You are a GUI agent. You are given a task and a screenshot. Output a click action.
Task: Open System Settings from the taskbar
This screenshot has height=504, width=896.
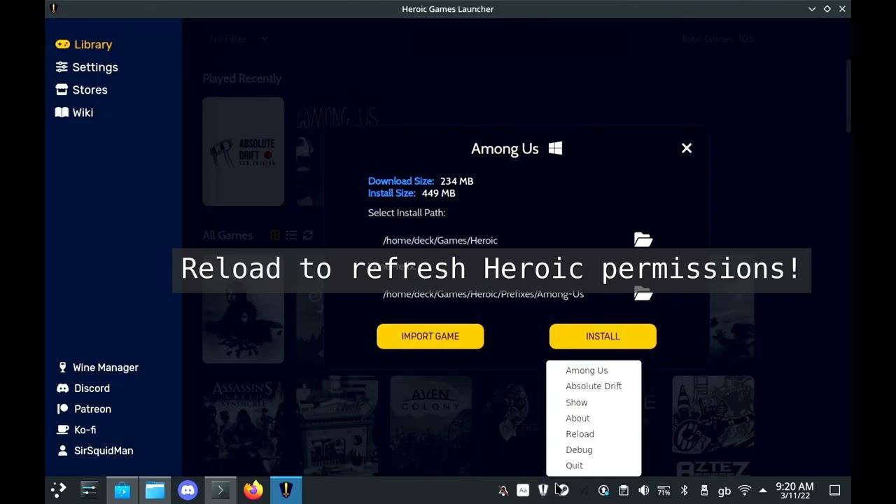[89, 490]
